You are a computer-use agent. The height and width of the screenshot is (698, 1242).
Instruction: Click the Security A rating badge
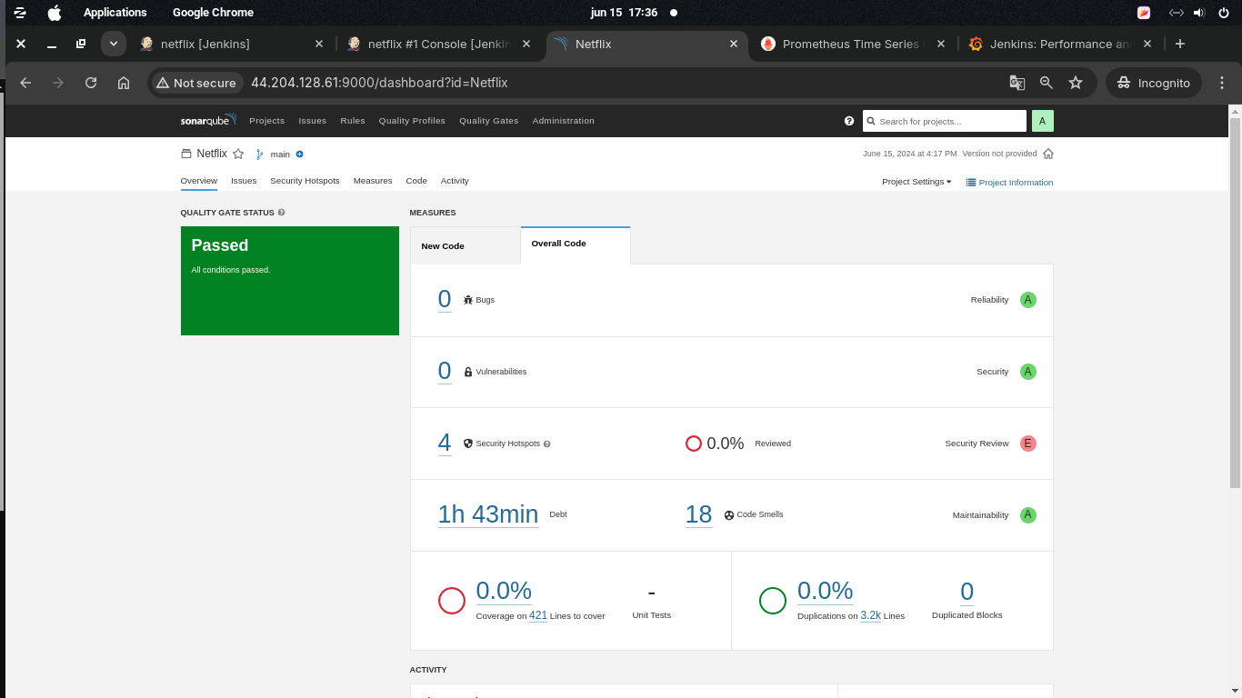[1028, 372]
